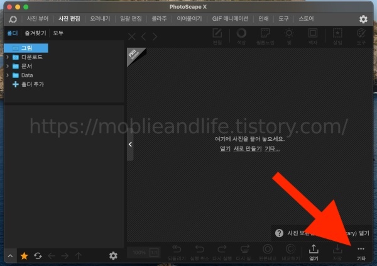Click the 비교하기 compare icon

pyautogui.click(x=290, y=249)
